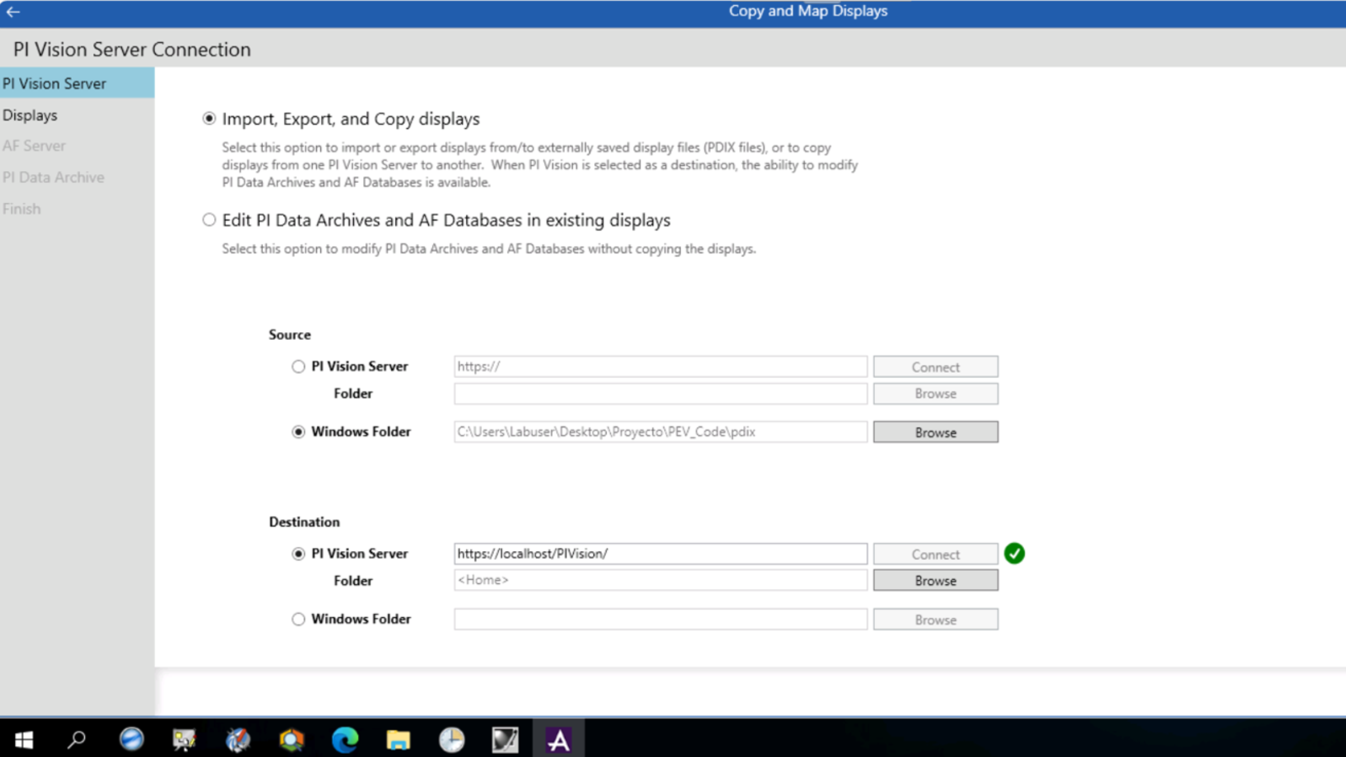Browse destination PI Vision folder

935,580
